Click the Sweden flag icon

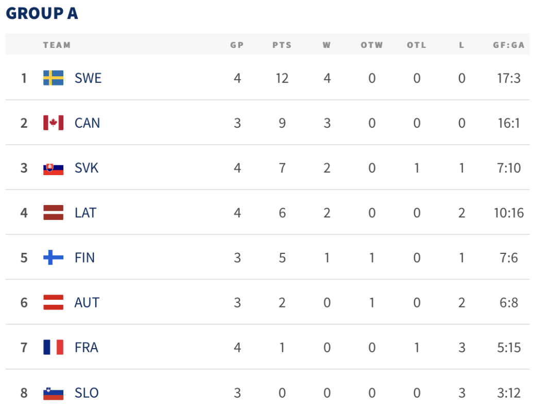point(53,78)
